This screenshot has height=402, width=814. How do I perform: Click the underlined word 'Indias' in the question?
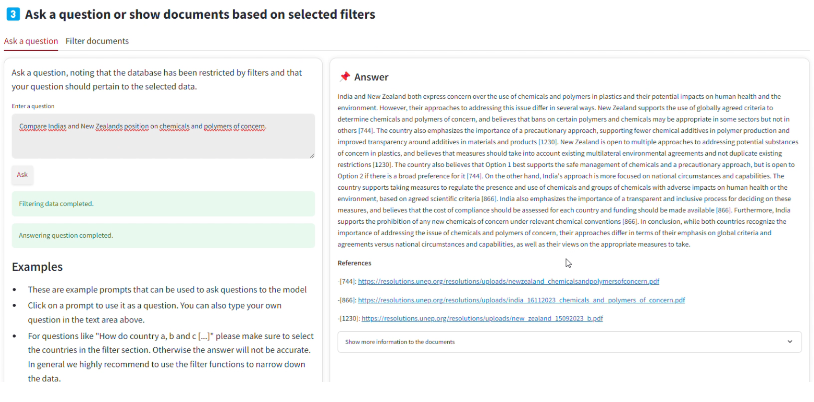[57, 126]
